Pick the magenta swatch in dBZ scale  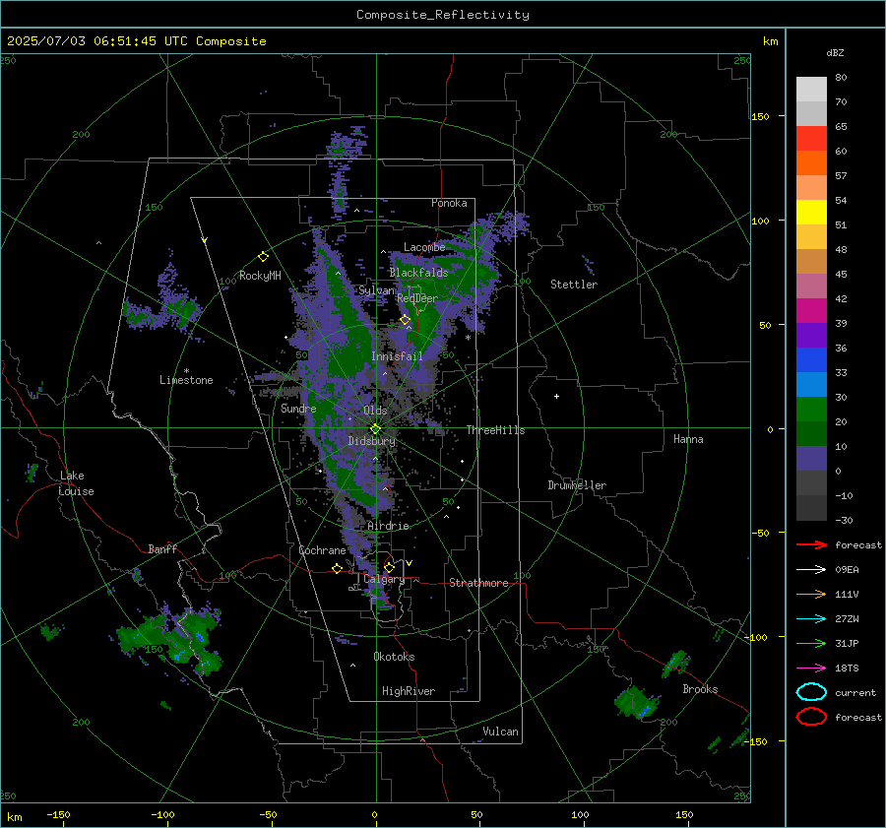811,310
